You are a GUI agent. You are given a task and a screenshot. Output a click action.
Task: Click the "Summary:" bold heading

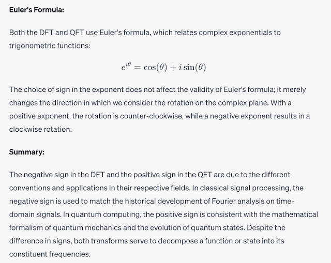pos(27,152)
